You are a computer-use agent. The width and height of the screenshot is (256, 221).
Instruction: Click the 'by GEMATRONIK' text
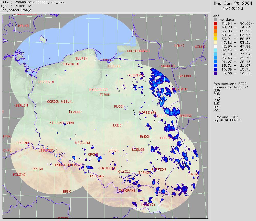point(227,120)
